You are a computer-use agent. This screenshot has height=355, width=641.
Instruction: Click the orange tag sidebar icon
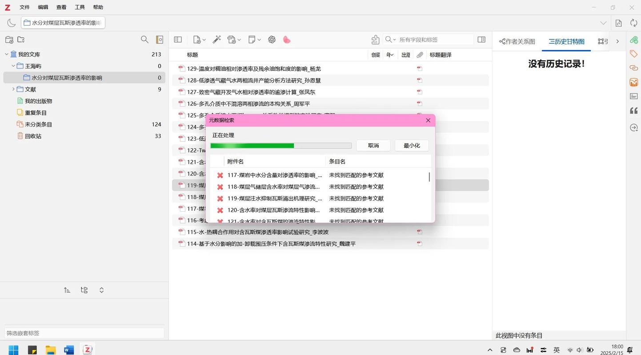[634, 54]
